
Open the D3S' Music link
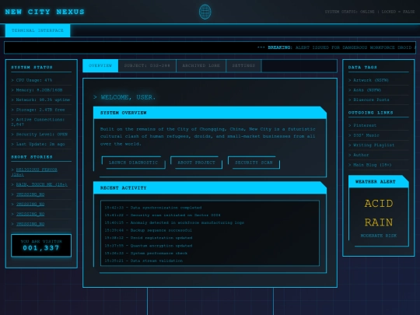pos(366,135)
